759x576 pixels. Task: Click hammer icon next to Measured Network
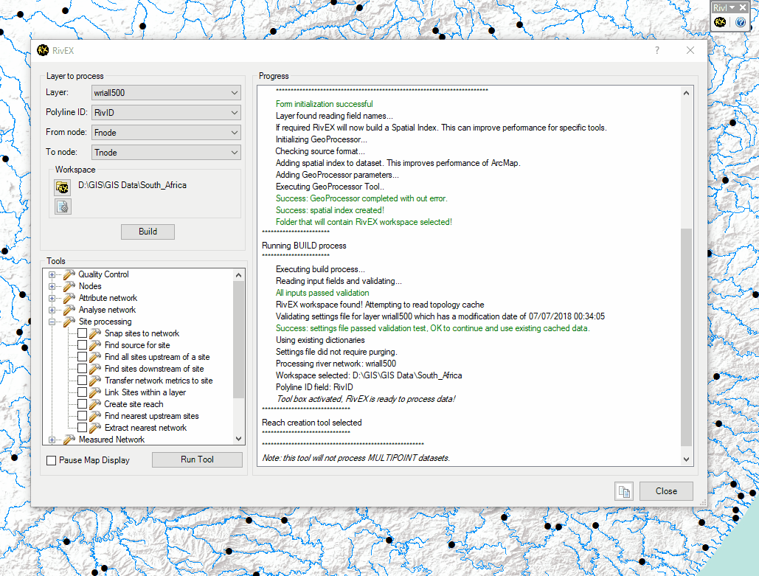[69, 440]
